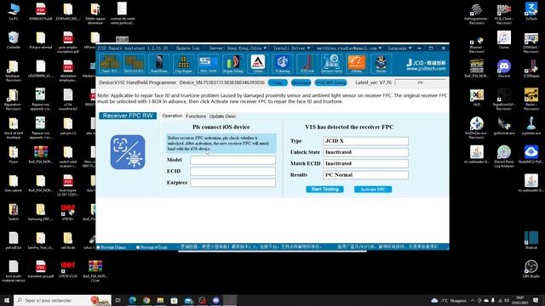Expand the Language dropdown
The image size is (545, 306).
tap(399, 48)
